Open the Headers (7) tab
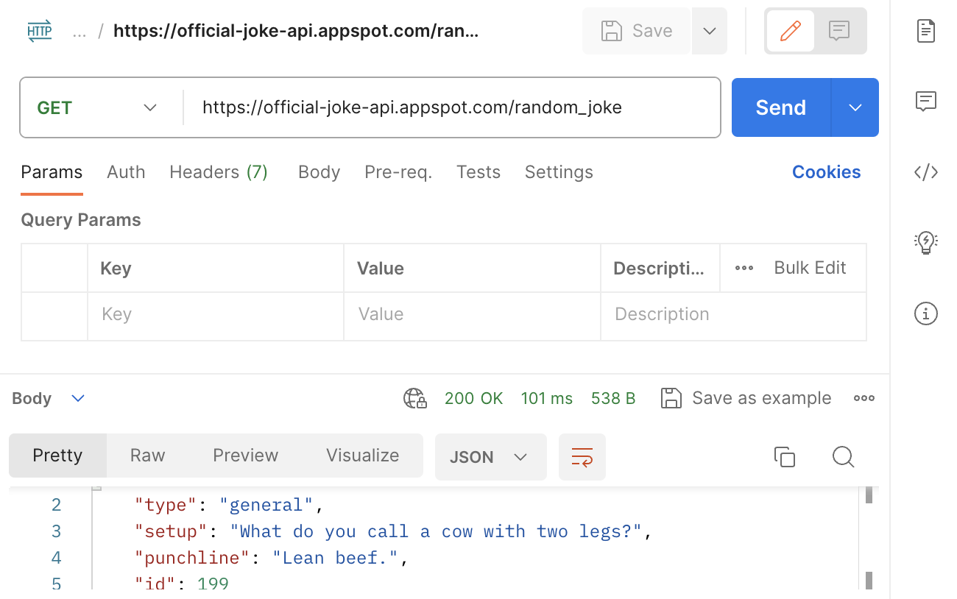This screenshot has height=599, width=957. pos(219,172)
